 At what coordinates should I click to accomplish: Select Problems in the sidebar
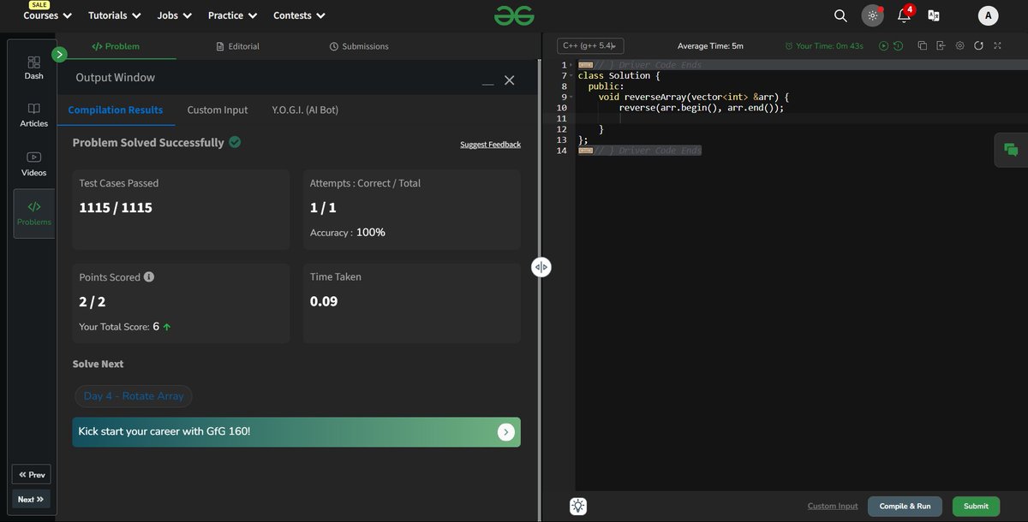(x=34, y=213)
